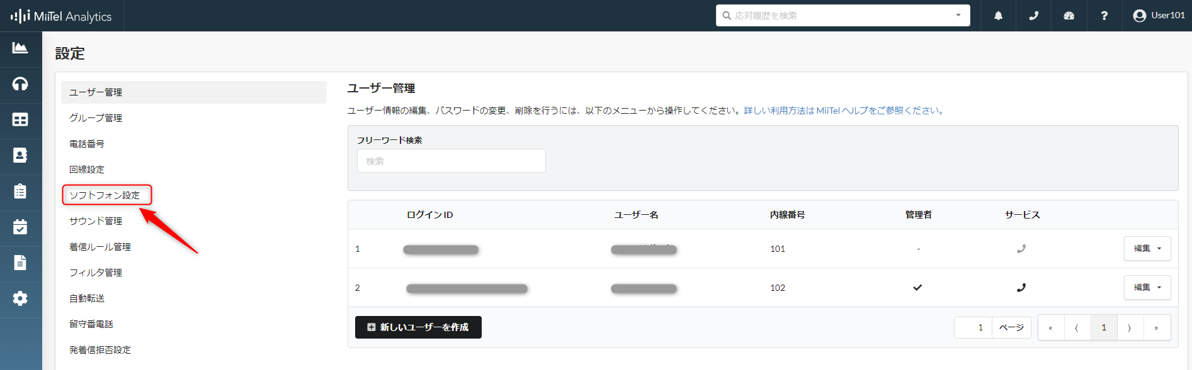Select 着信ルール管理 in settings menu
This screenshot has width=1192, height=370.
point(100,247)
